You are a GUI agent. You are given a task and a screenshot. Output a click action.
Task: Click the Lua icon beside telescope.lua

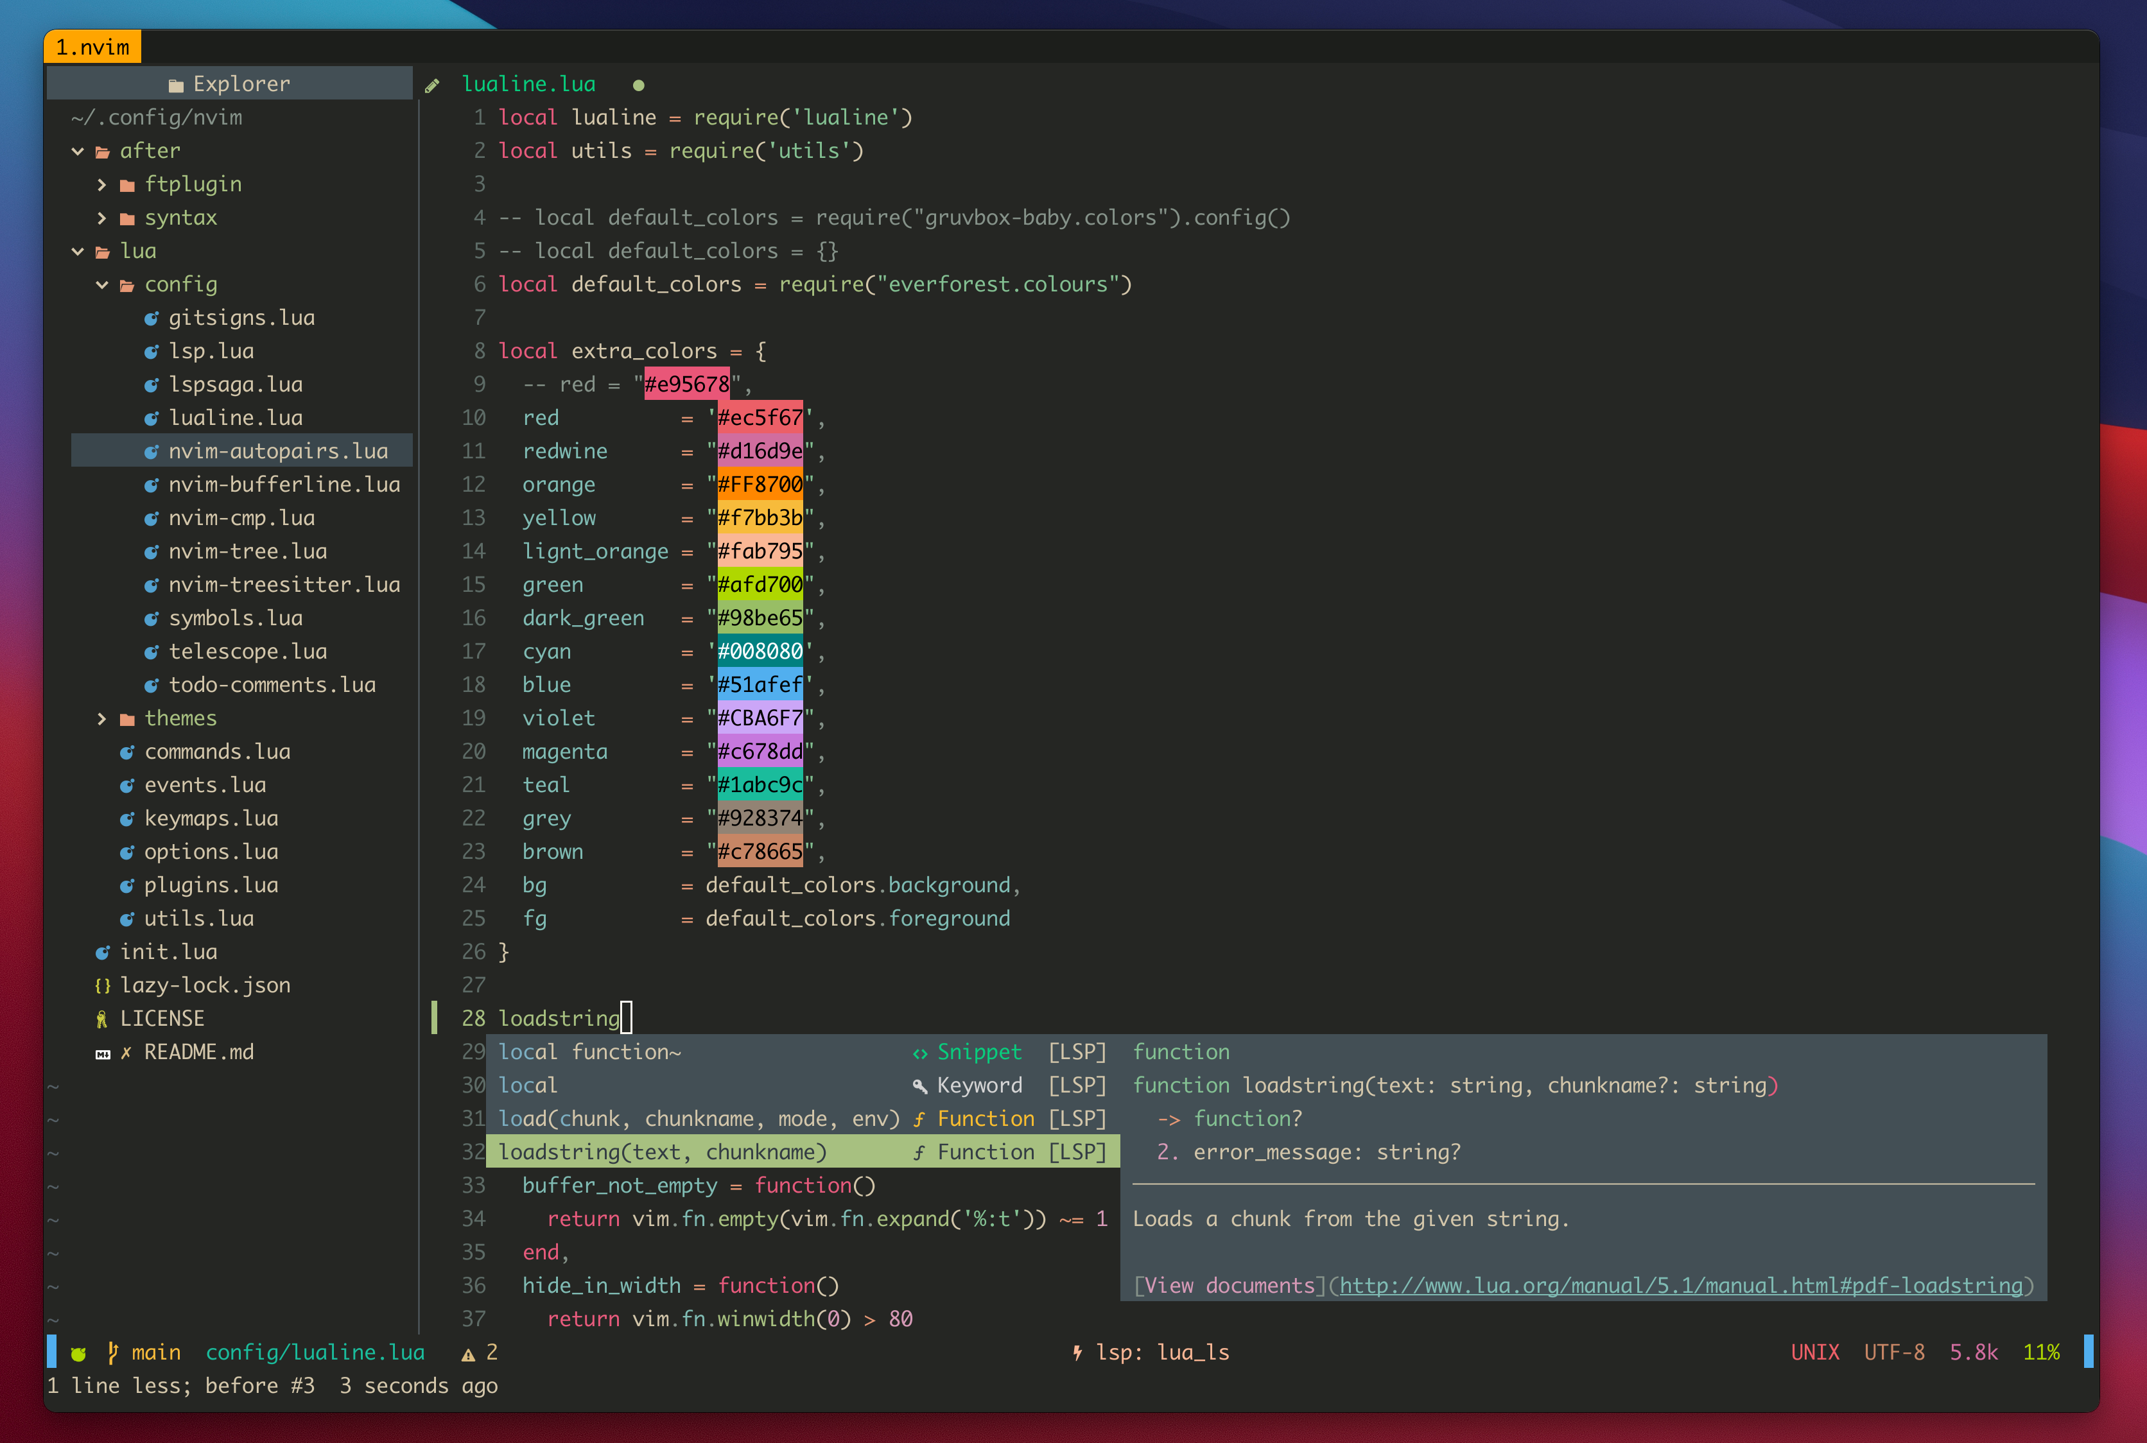pos(151,652)
